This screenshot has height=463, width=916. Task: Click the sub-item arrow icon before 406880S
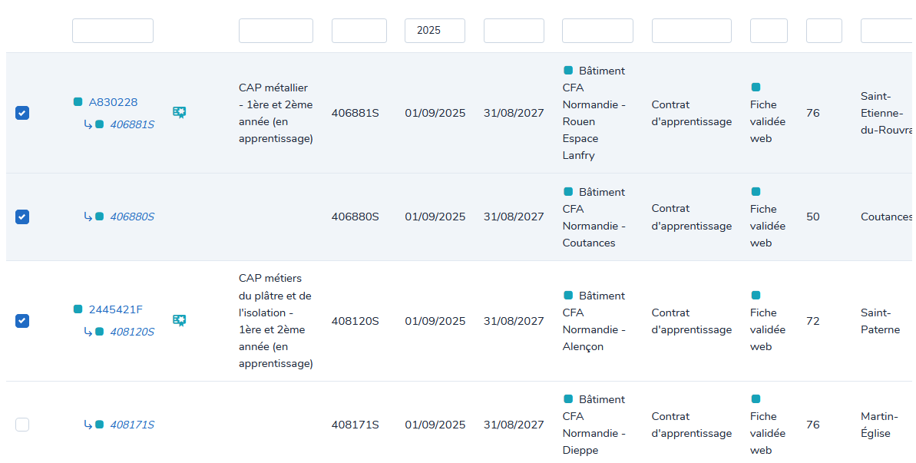[88, 217]
